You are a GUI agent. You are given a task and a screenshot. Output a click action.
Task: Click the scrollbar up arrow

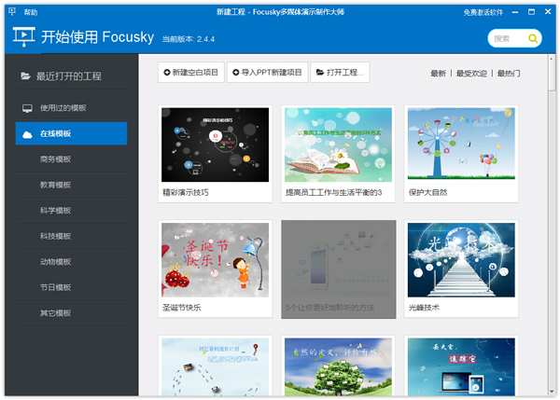tap(552, 58)
